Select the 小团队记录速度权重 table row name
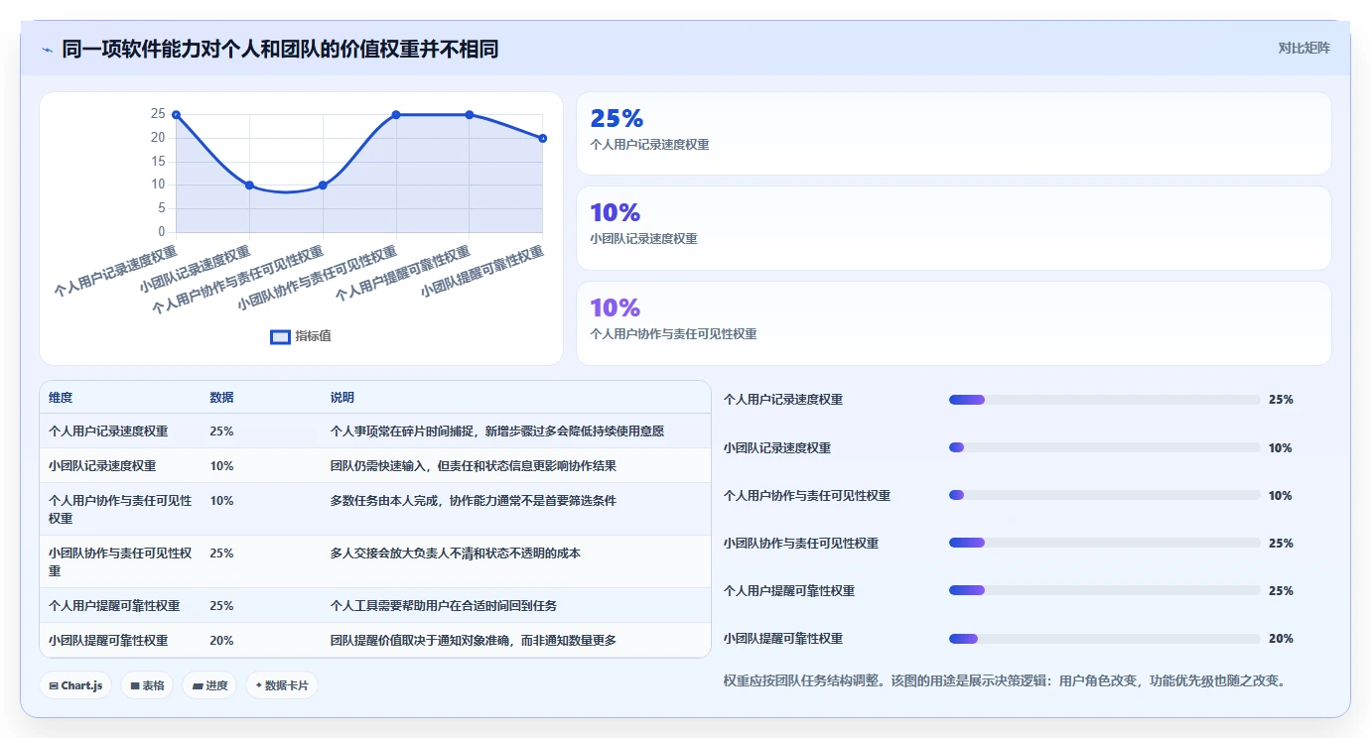1371x738 pixels. point(102,466)
